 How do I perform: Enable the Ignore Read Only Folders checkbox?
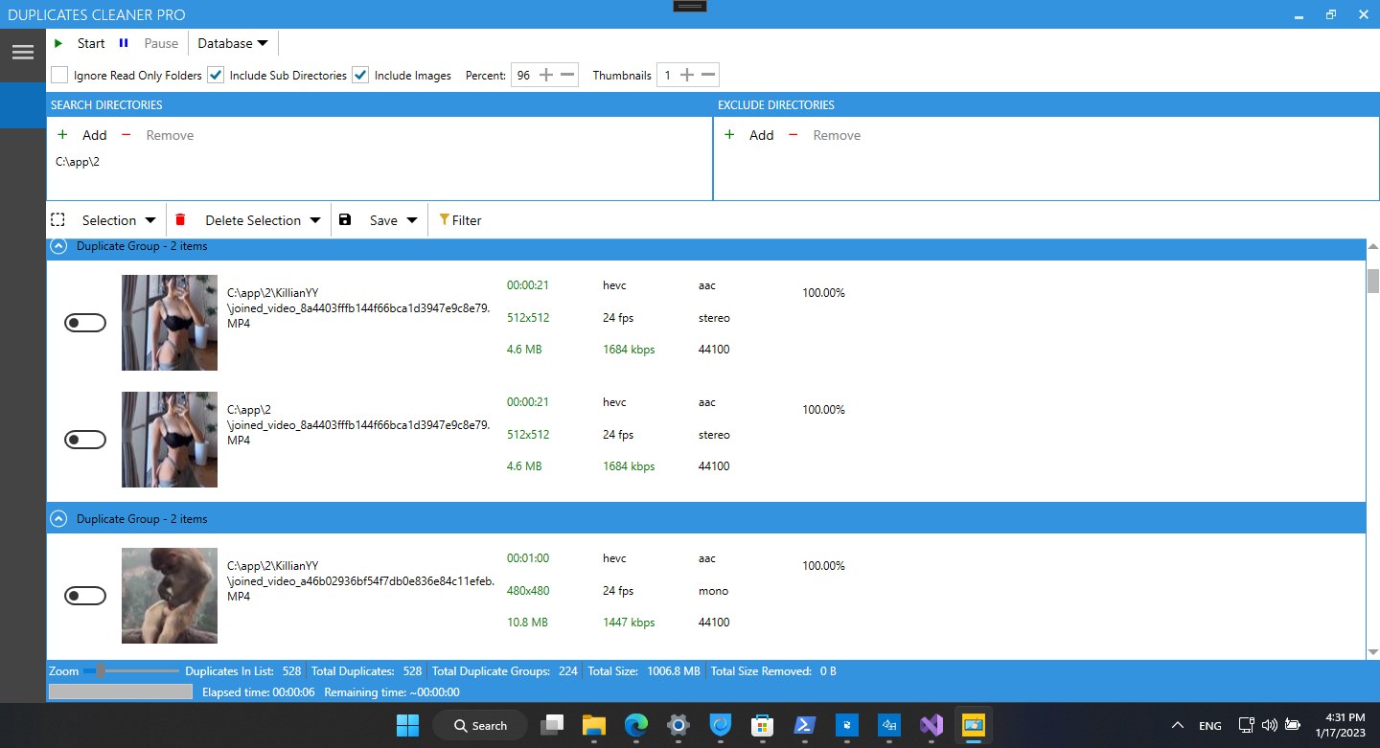[59, 75]
